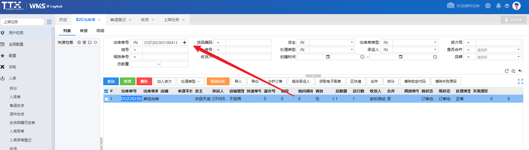
Task: Uncheck the checkbox on row 1
Action: pos(106,99)
